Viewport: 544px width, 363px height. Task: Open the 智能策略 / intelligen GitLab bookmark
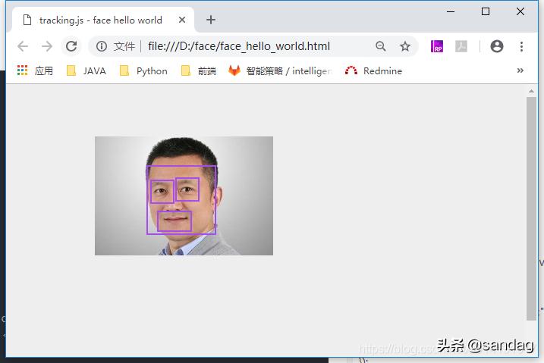[x=280, y=70]
